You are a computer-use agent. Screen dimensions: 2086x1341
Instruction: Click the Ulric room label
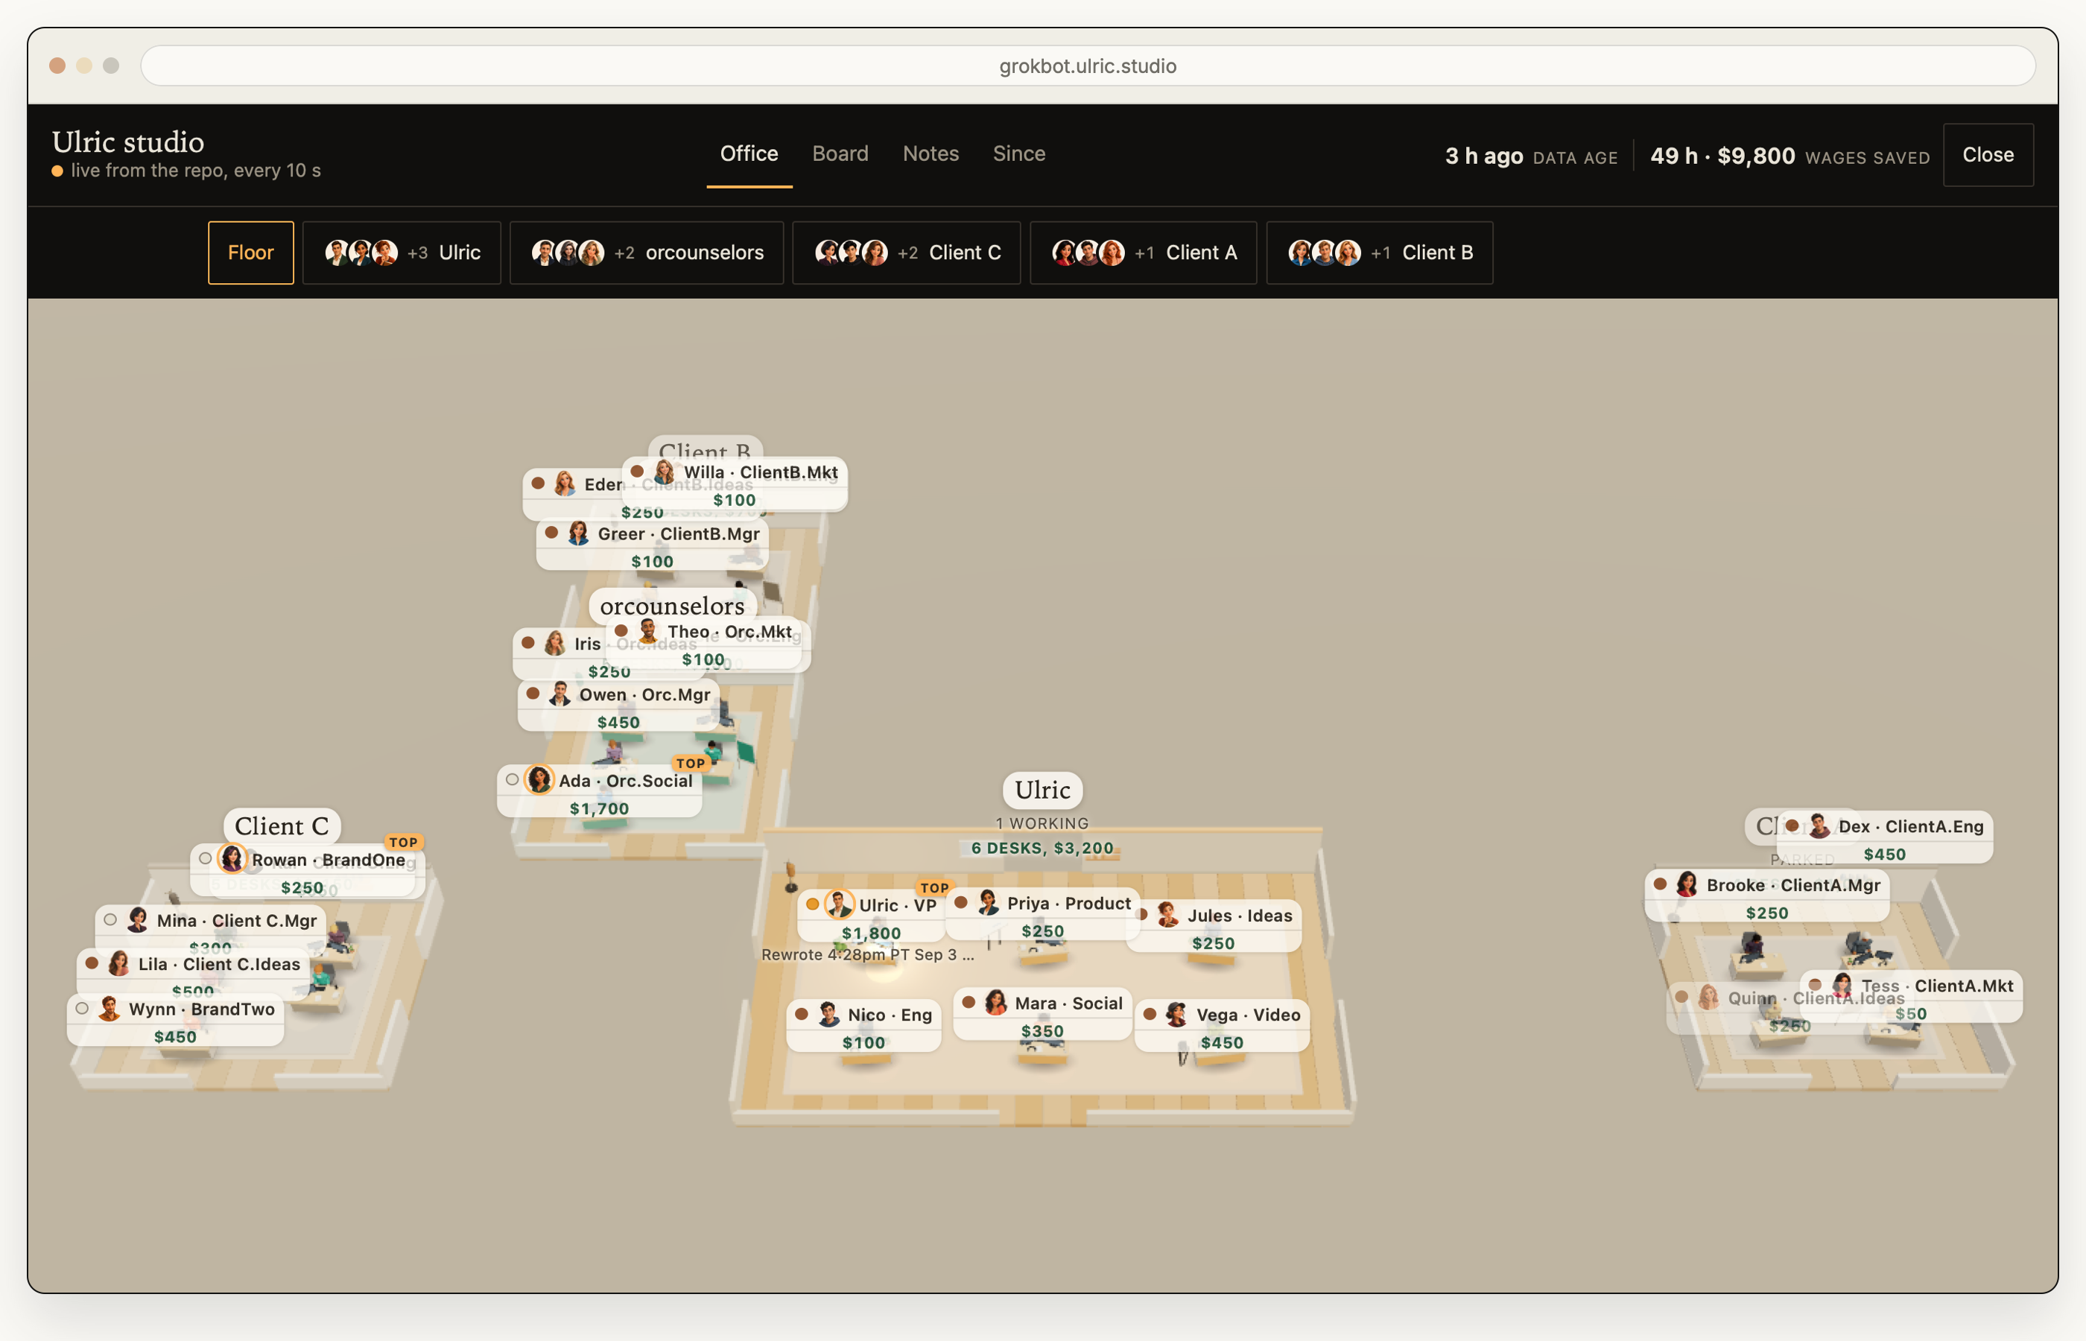click(x=1042, y=790)
